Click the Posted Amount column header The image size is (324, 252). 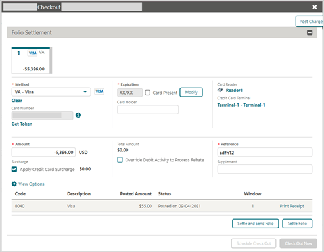coord(136,194)
